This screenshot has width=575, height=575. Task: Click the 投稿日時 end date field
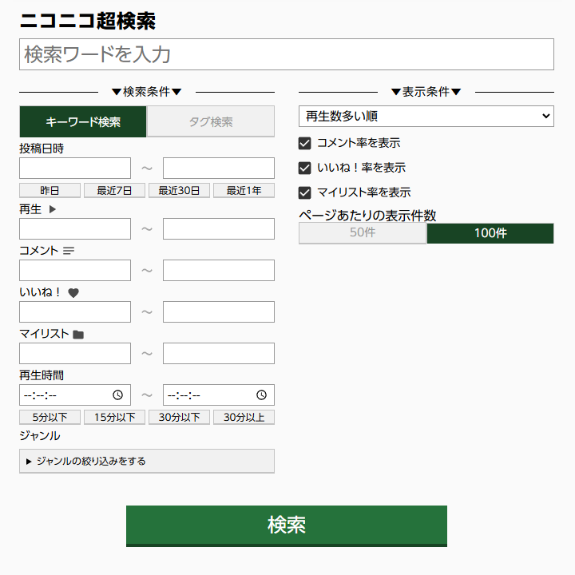[x=219, y=168]
